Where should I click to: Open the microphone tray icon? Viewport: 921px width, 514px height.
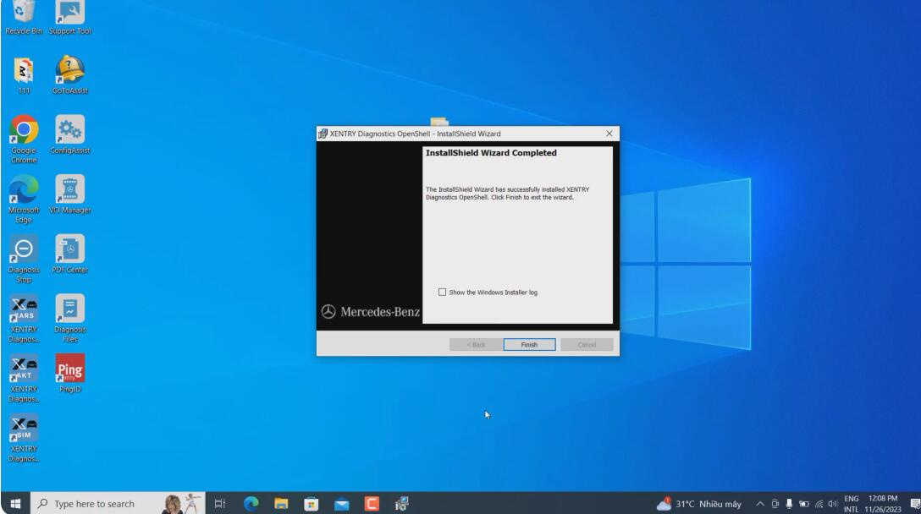(789, 504)
